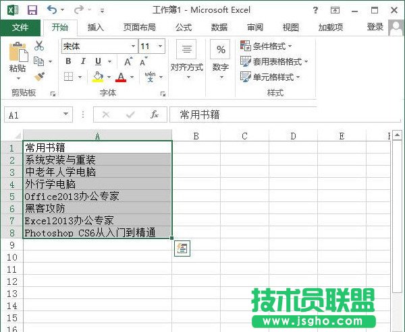Open copy options dropdown arrow
405x332 pixels.
(50, 61)
